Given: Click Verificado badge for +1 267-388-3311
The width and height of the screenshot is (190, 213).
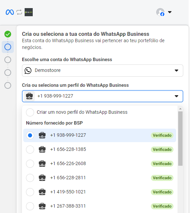Looking at the screenshot, I should point(162,206).
